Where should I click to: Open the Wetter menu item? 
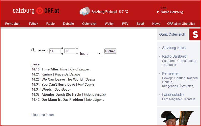click(x=109, y=23)
